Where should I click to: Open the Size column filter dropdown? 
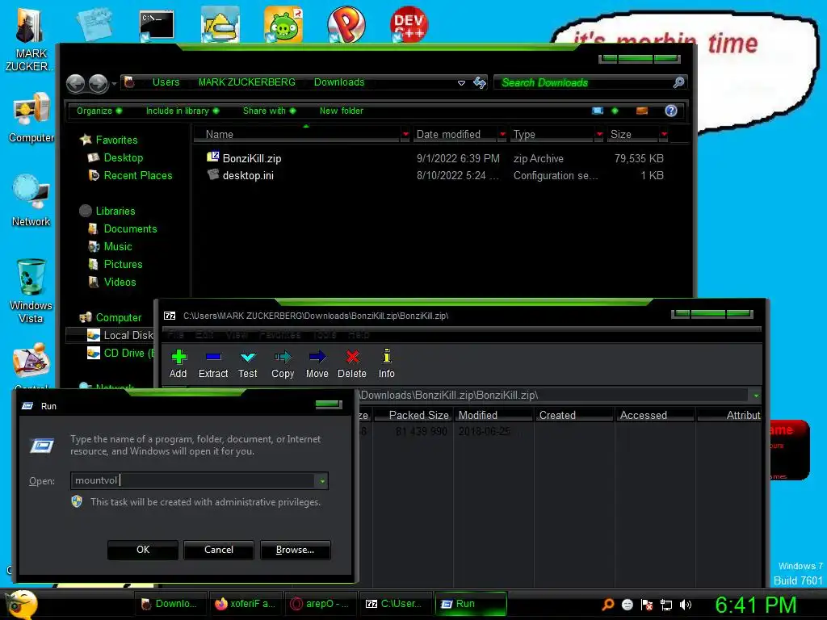(664, 135)
